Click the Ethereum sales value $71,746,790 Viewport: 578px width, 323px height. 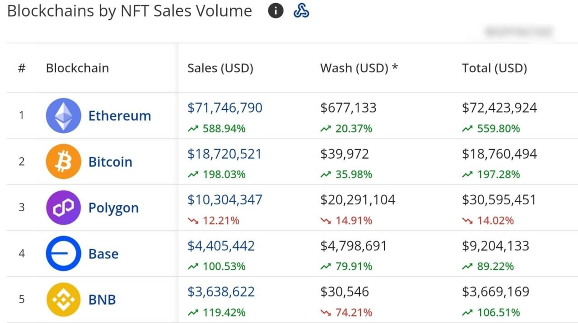[x=225, y=108]
